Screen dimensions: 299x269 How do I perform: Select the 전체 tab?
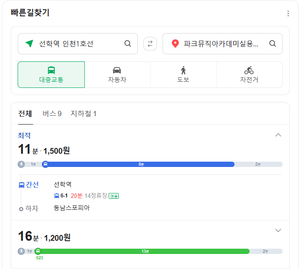click(x=25, y=114)
